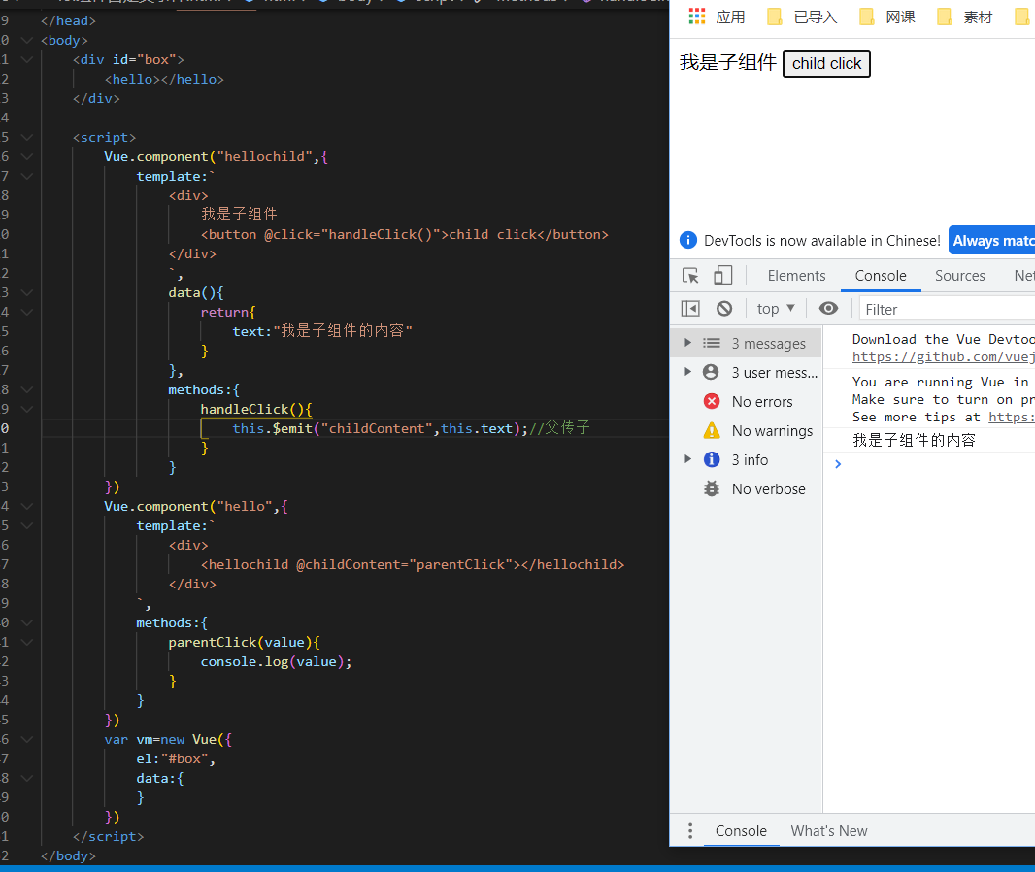
Task: Select the No warnings filter row
Action: [x=747, y=430]
